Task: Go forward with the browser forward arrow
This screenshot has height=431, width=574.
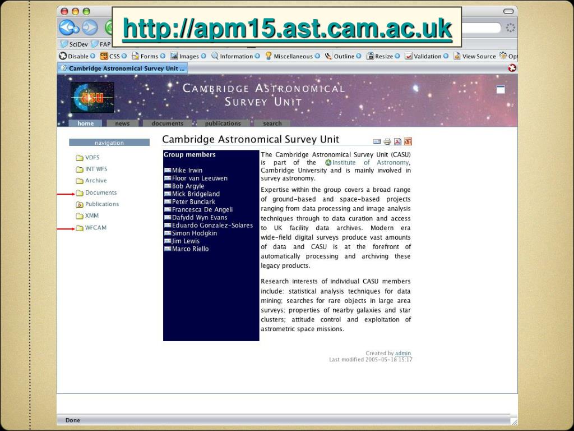Action: click(89, 27)
